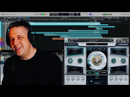
Task: Open FILE menu in background Kontakt window
Action: [x=11, y=53]
